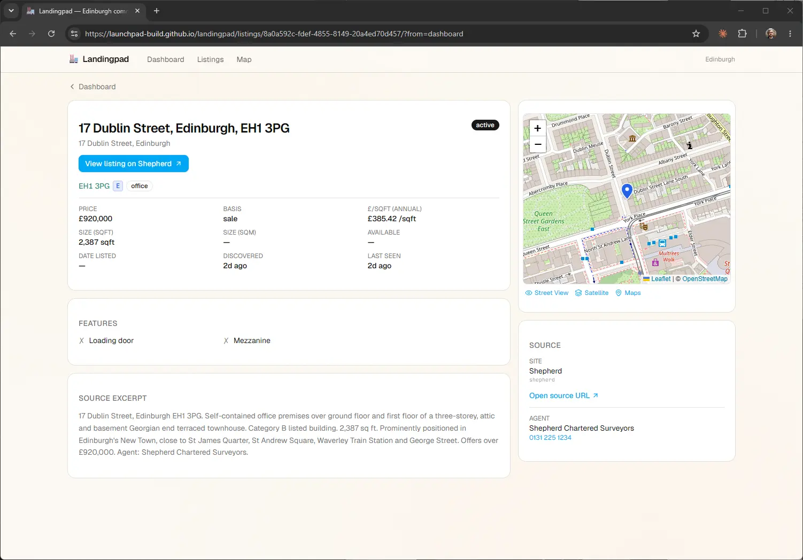The height and width of the screenshot is (560, 803).
Task: Zoom in on the map
Action: [538, 128]
